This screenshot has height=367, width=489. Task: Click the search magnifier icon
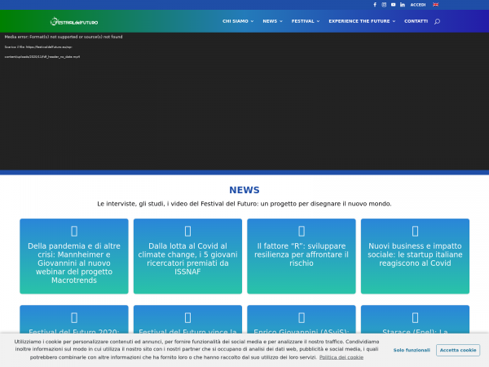437,21
